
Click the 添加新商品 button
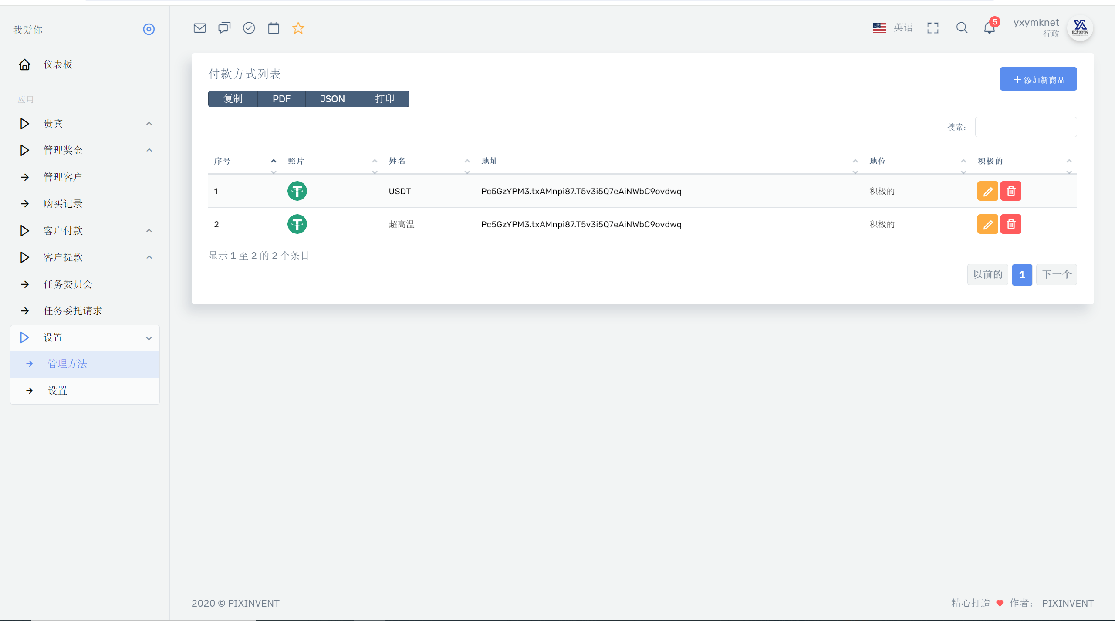point(1038,79)
